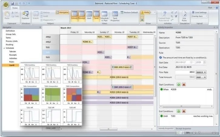Toggle the Receipt view icon
The width and height of the screenshot is (220, 137).
pyautogui.click(x=82, y=15)
